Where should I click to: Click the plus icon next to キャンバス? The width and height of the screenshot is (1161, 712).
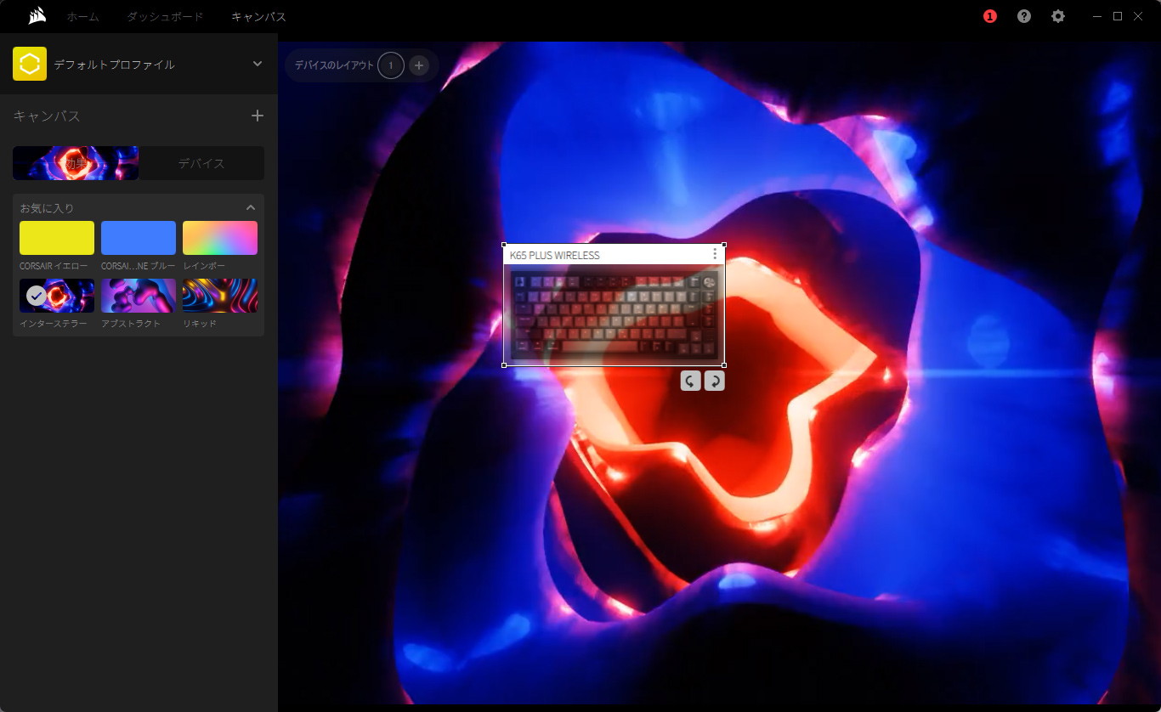click(258, 116)
